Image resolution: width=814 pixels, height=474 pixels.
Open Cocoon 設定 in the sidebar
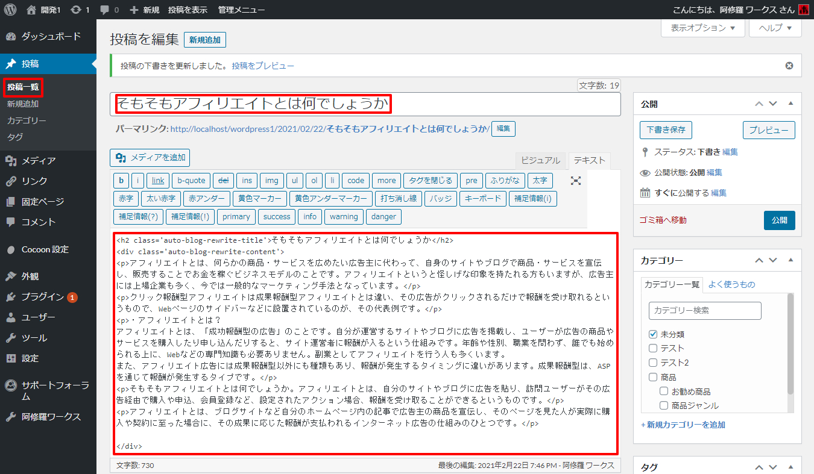coord(48,249)
